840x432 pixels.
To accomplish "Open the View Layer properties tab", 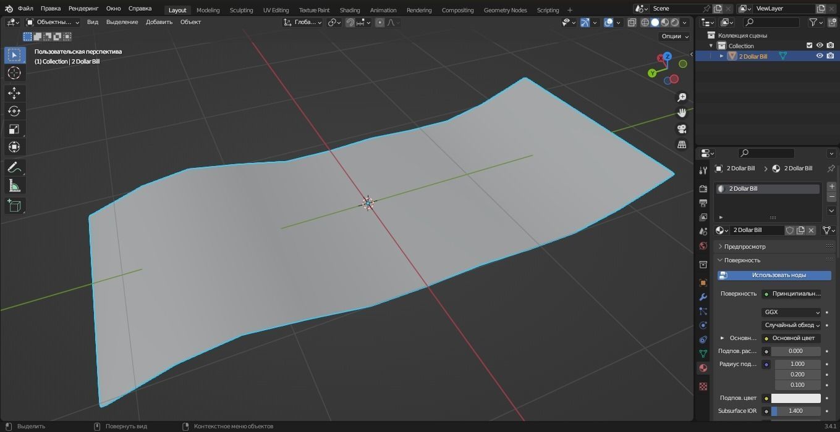I will click(703, 217).
